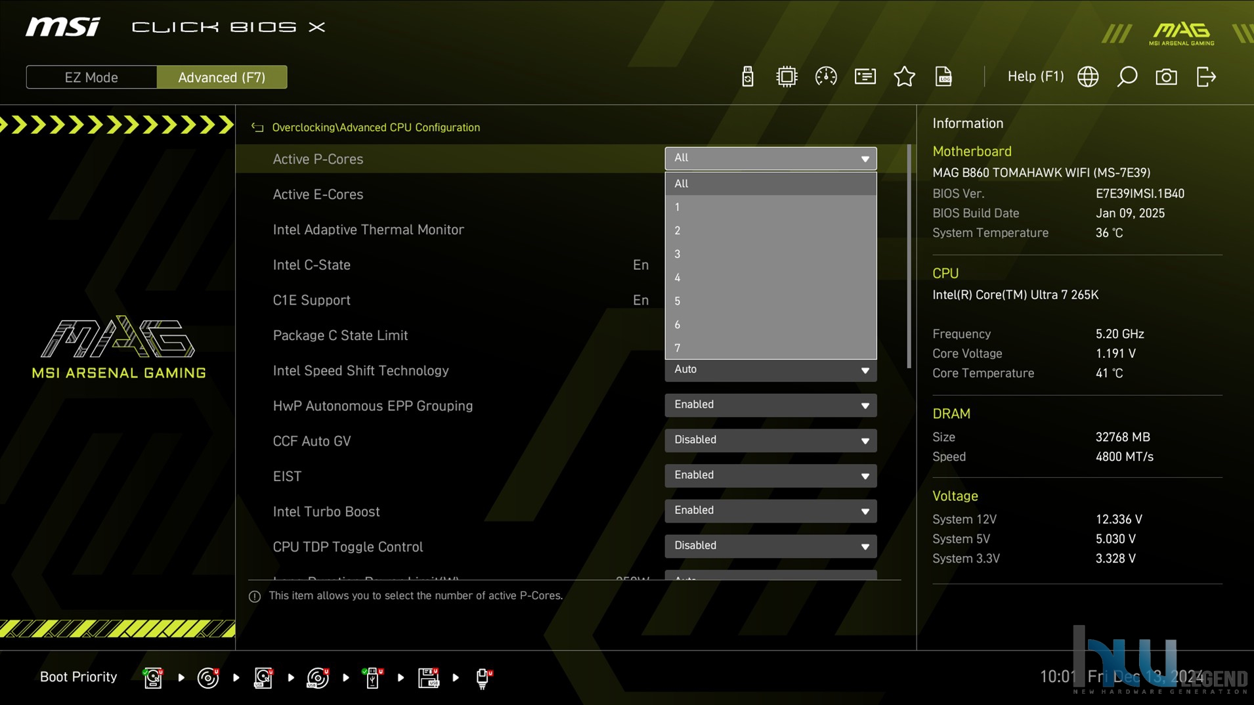Screen dimensions: 1254x705
Task: Select the USB floppy boot device icon
Action: point(428,677)
